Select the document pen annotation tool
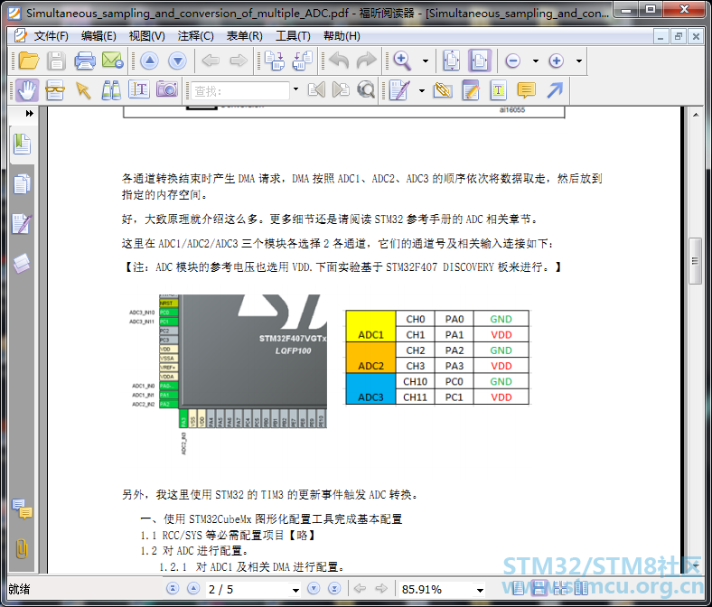This screenshot has width=712, height=607. click(x=400, y=90)
